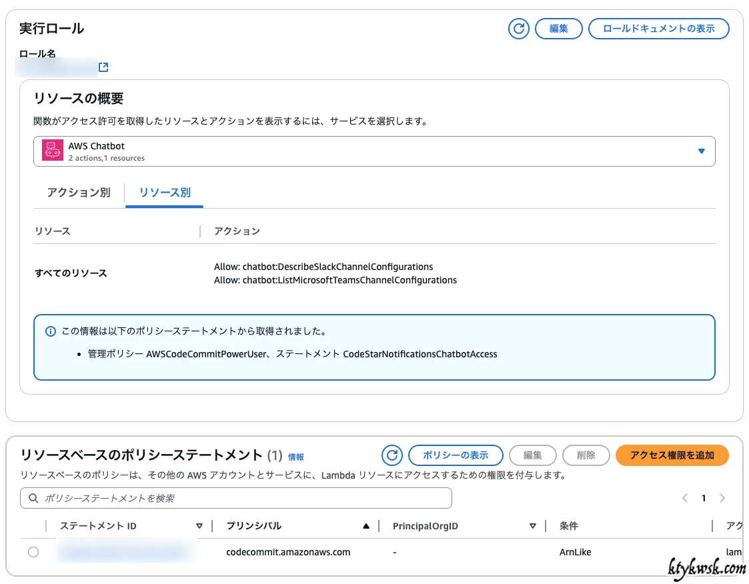Screen dimensions: 749x584
Task: Click ポリシーの表示 button
Action: tap(456, 455)
